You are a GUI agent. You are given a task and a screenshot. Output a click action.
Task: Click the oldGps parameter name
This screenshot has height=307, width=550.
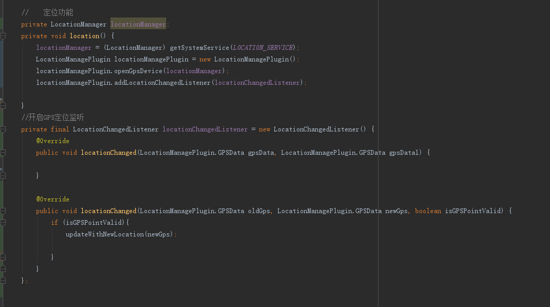259,210
